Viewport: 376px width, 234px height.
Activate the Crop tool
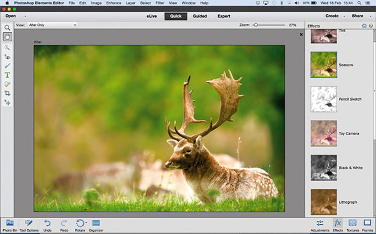[x=7, y=93]
